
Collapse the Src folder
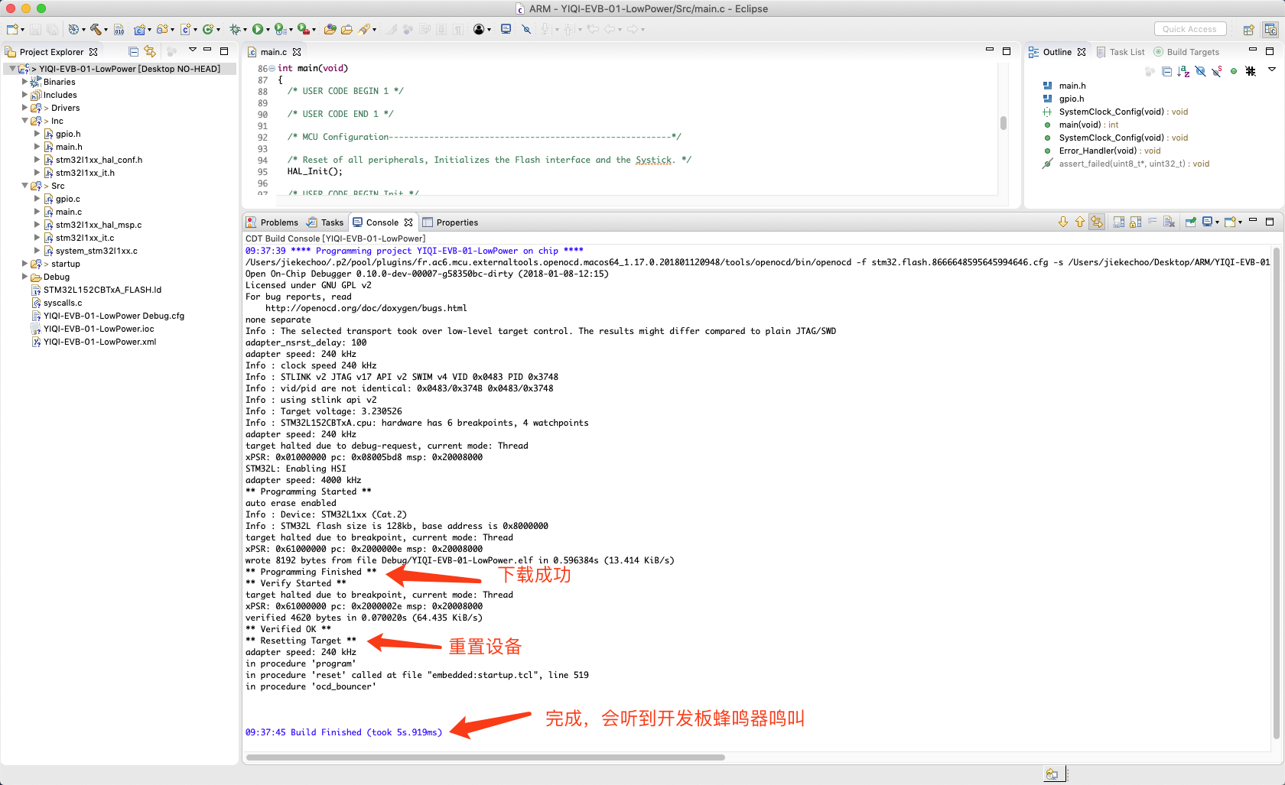[x=24, y=186]
